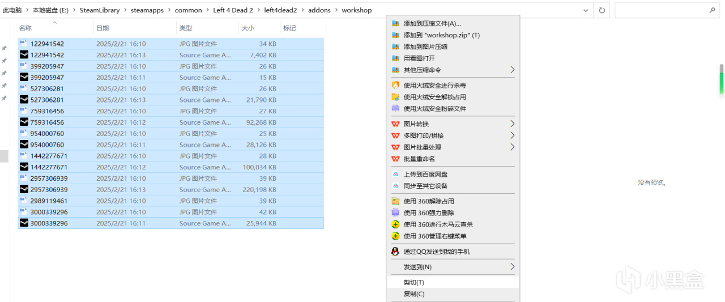Choose 剪切(T) from the context menu
Image resolution: width=725 pixels, height=302 pixels.
click(x=453, y=282)
